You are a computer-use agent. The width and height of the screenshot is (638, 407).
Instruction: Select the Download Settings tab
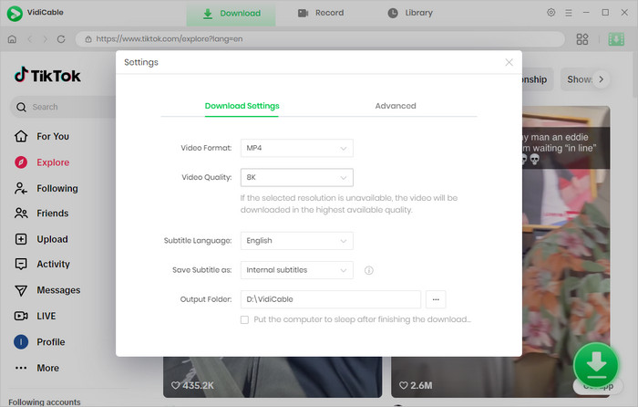pyautogui.click(x=242, y=106)
